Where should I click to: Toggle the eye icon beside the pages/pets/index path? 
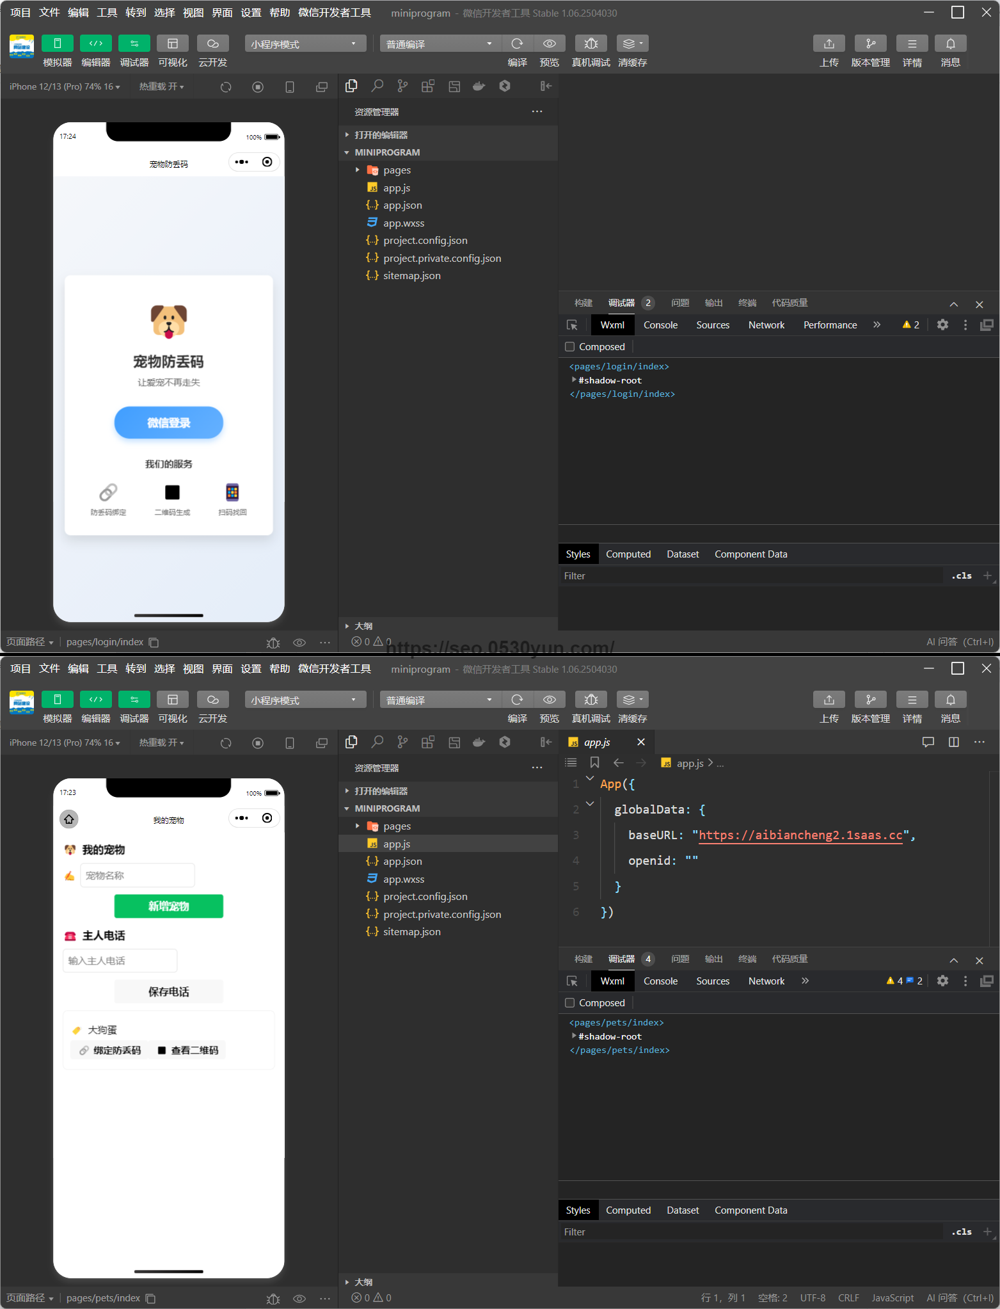point(299,1298)
